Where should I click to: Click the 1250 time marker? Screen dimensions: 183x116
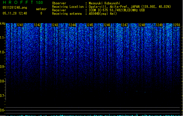pos(177,25)
